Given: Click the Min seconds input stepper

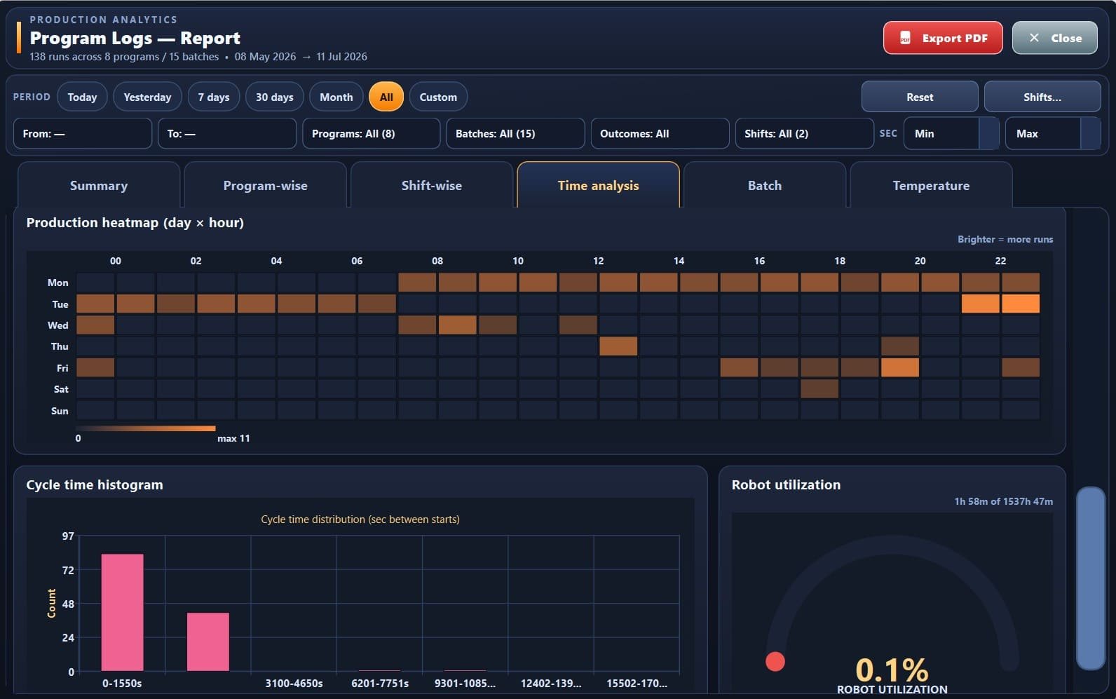Looking at the screenshot, I should [989, 133].
